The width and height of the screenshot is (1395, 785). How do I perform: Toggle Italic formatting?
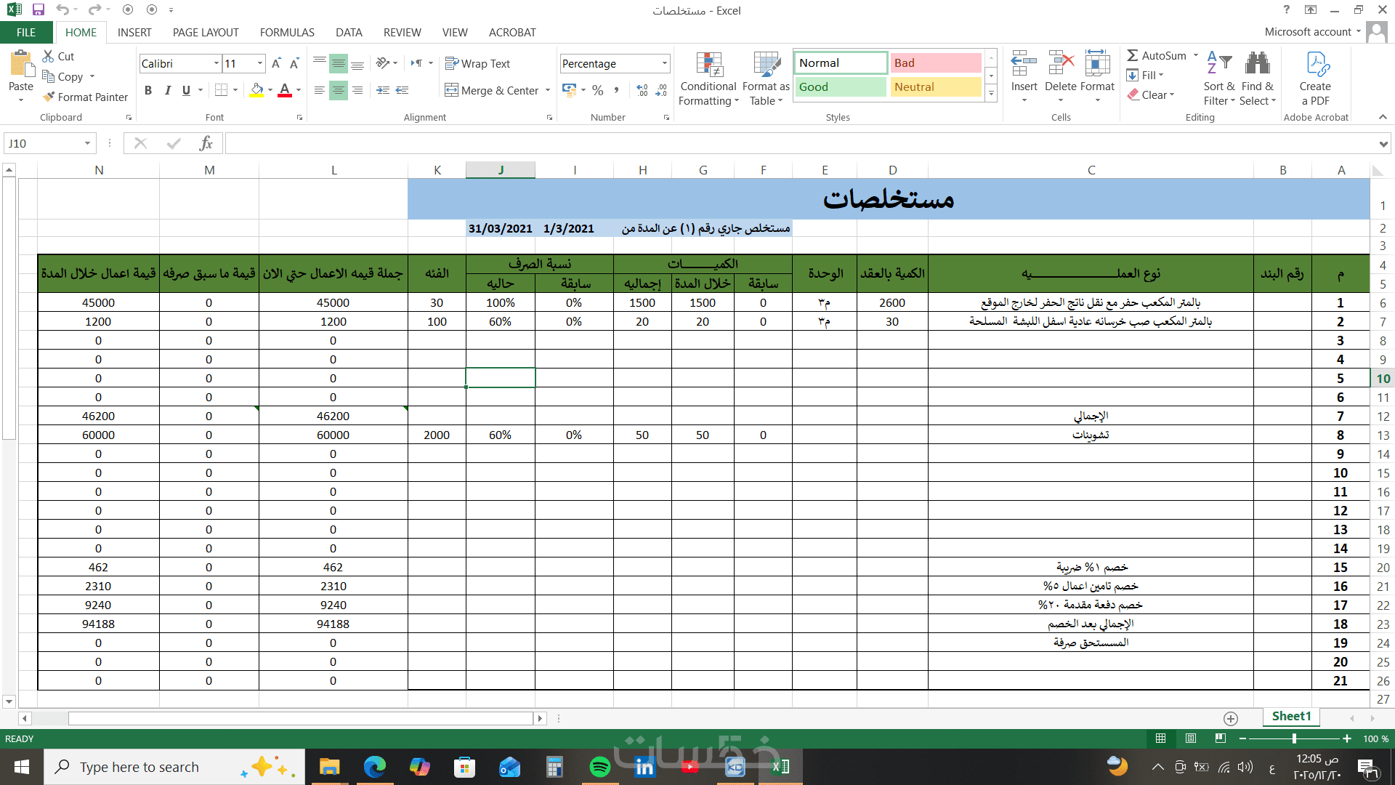click(x=167, y=90)
